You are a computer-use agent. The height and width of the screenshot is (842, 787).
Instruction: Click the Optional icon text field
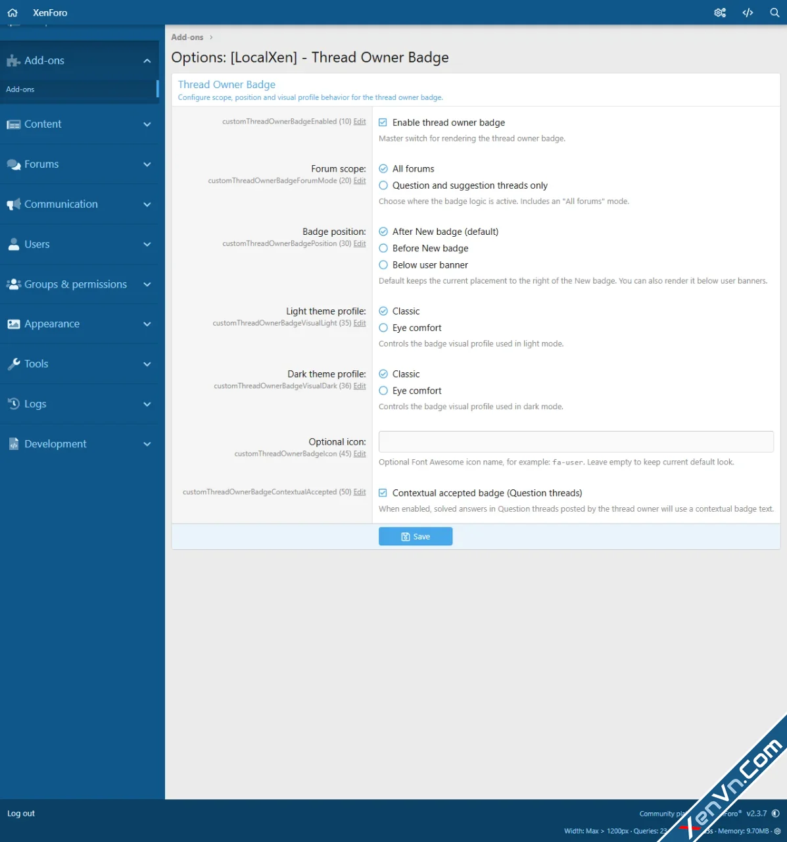click(x=576, y=441)
